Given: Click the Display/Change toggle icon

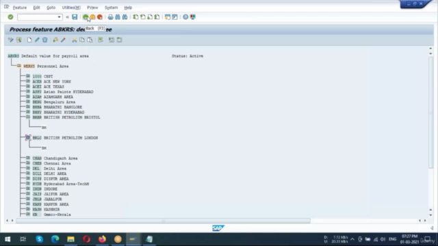Looking at the screenshot, I should [x=11, y=40].
